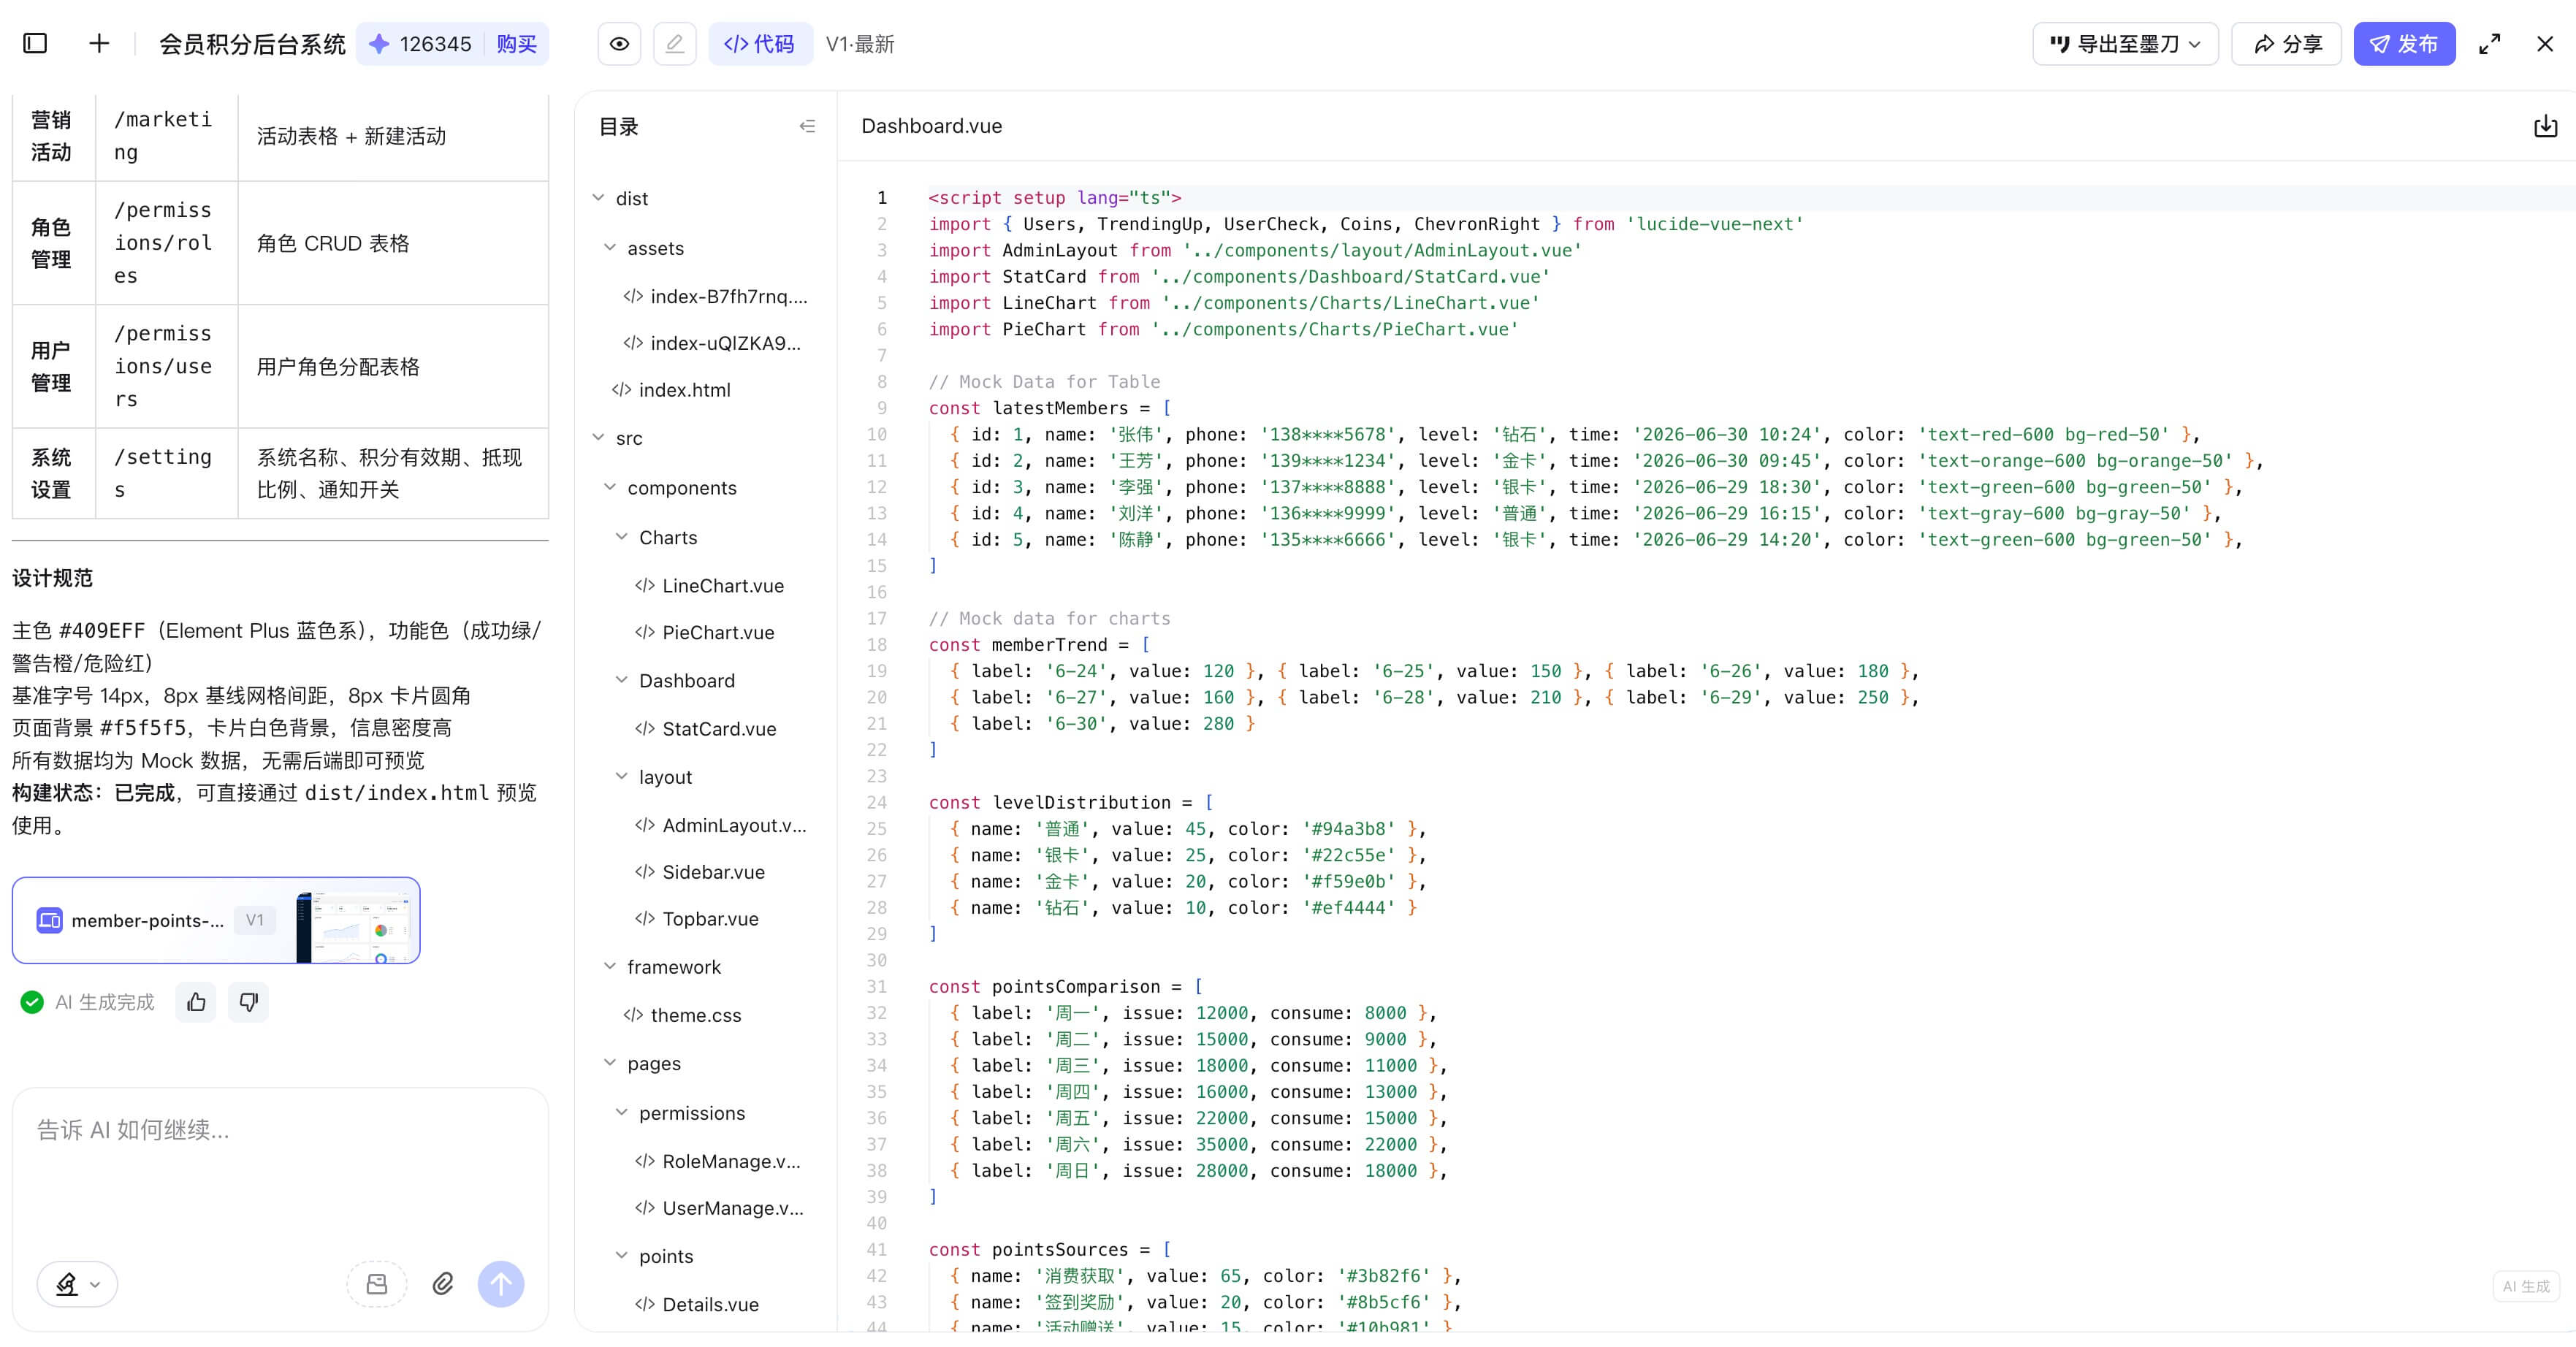The width and height of the screenshot is (2576, 1347).
Task: Open the pencil edit mode icon
Action: pos(675,44)
